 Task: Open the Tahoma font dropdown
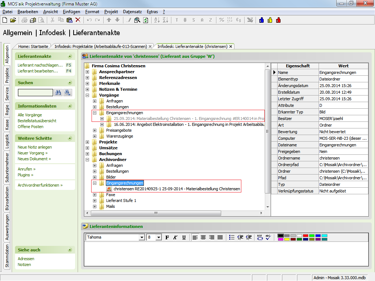(141, 237)
